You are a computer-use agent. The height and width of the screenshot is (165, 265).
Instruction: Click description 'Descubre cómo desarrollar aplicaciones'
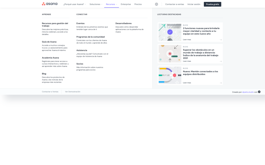(x=129, y=29)
